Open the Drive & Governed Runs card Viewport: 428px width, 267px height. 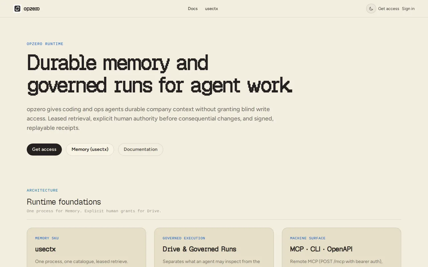[214, 247]
